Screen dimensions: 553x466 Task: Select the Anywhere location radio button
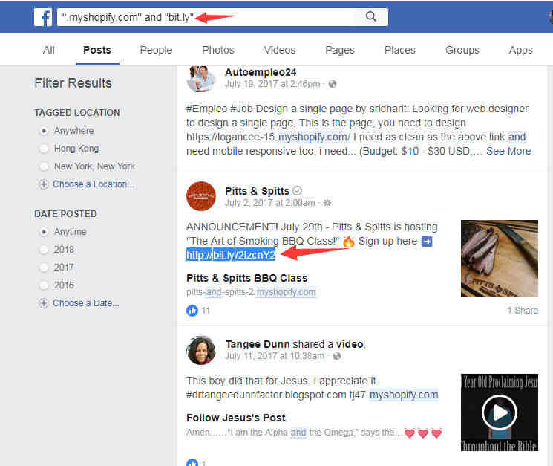43,131
